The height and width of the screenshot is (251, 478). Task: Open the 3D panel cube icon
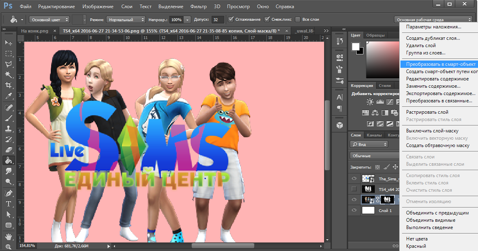340,125
